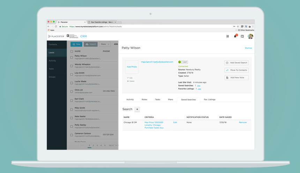Expand the More dropdown in leads toolbar
Image resolution: width=300 pixels, height=173 pixels.
tap(105, 44)
